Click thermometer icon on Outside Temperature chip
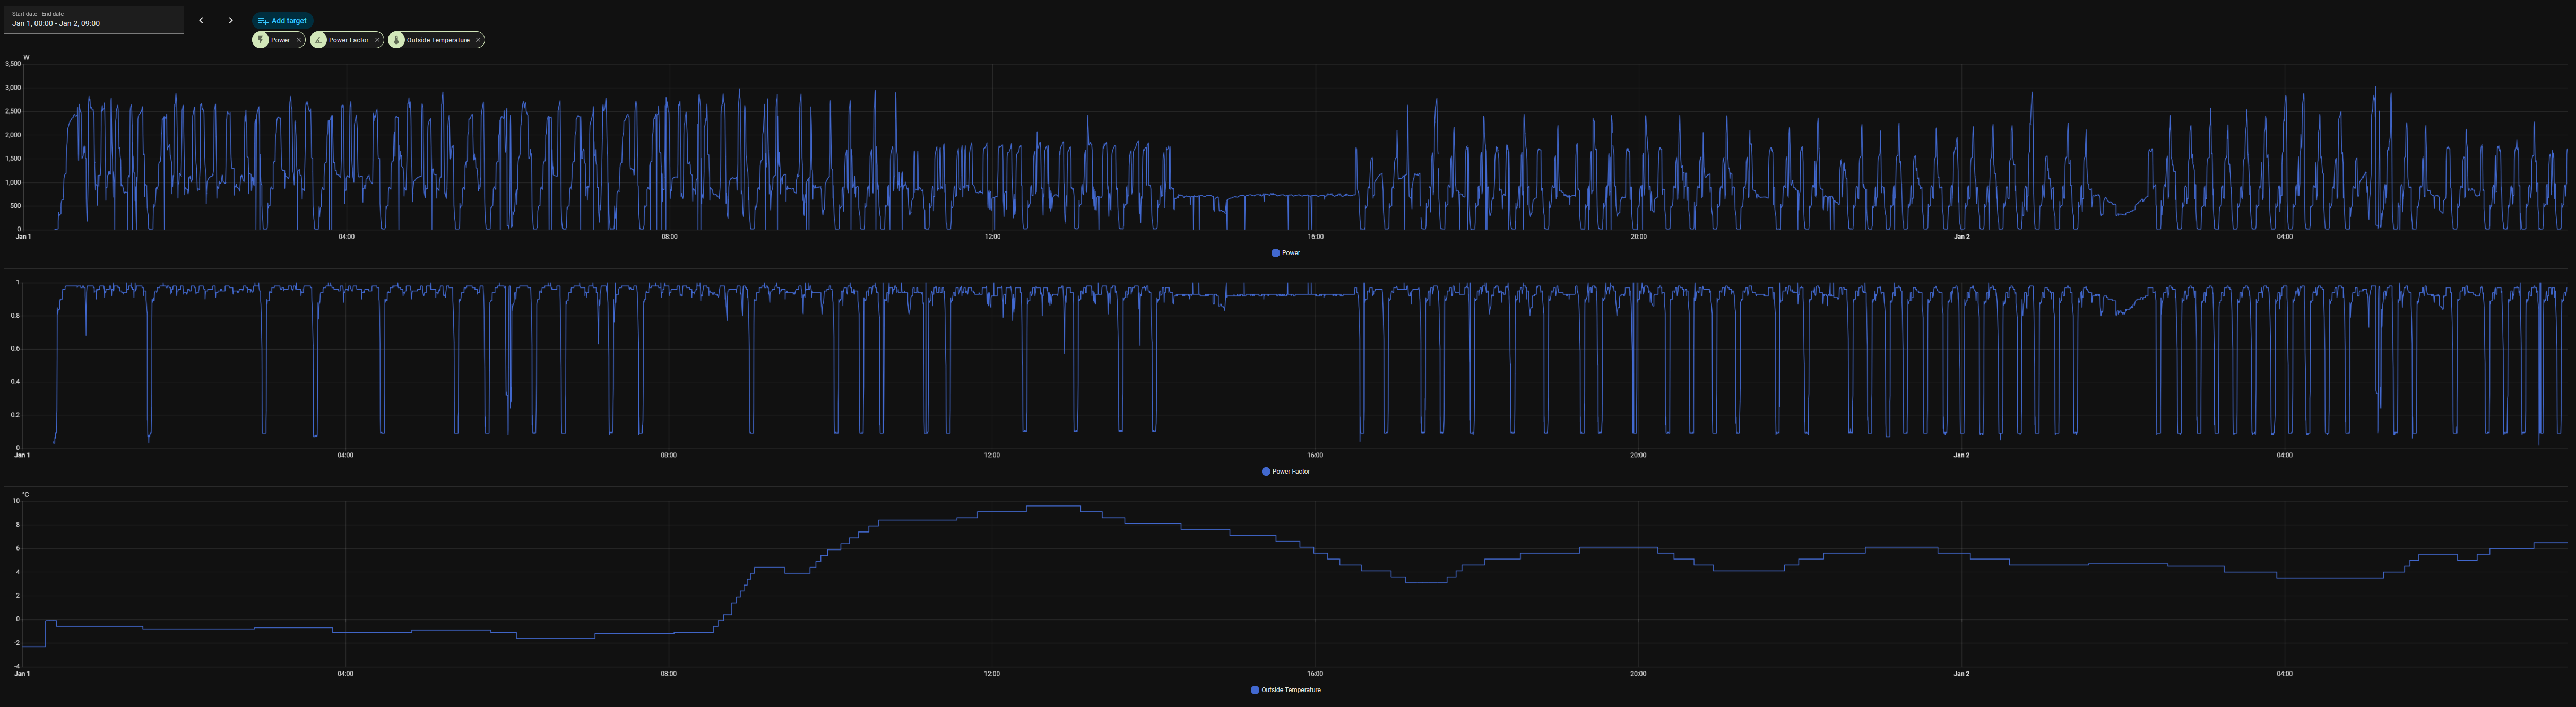Viewport: 2576px width, 707px height. [x=397, y=40]
